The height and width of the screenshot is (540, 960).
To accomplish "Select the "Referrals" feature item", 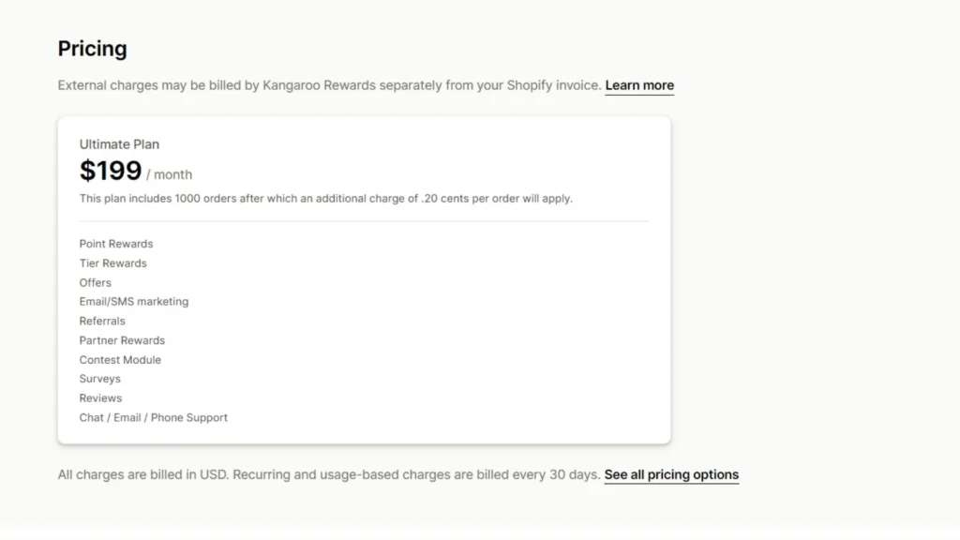I will (101, 321).
